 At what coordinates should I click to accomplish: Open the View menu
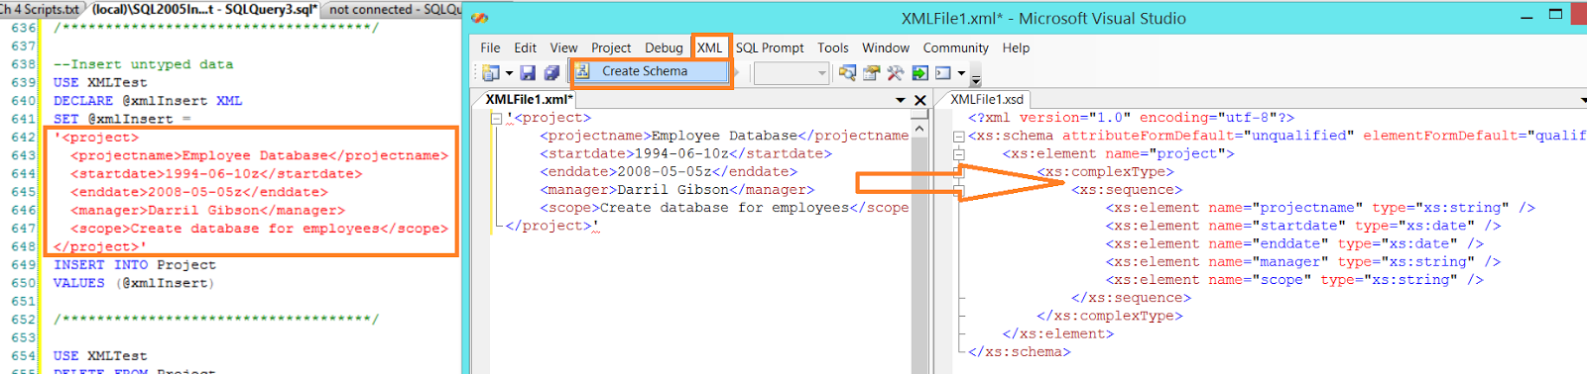[563, 47]
